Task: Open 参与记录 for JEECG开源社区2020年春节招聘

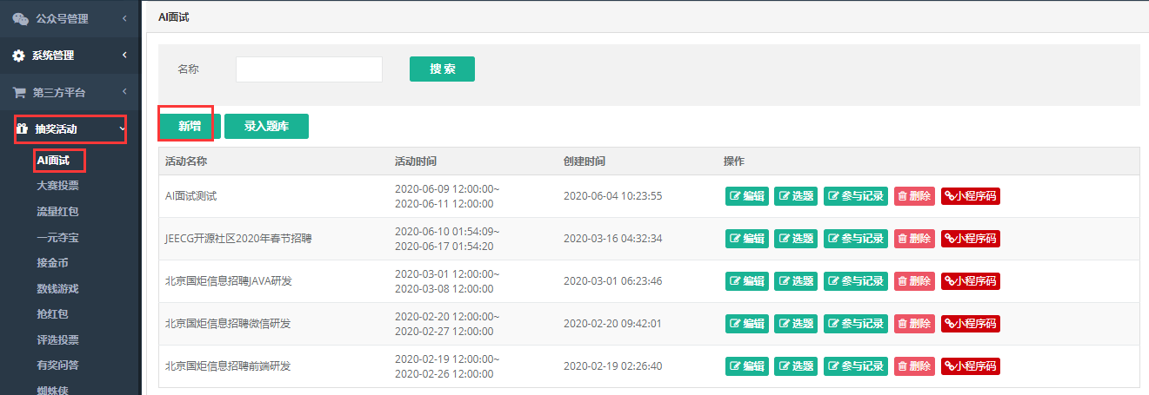Action: [856, 239]
